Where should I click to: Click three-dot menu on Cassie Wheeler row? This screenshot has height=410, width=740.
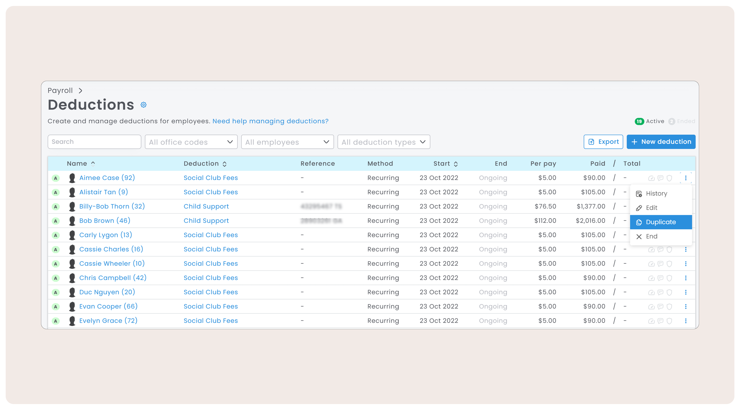685,263
